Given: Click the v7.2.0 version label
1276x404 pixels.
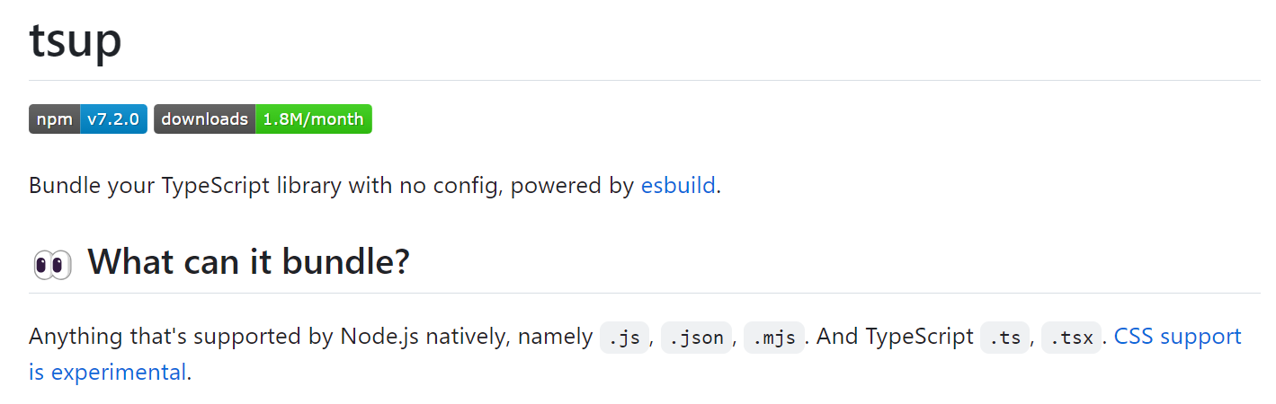Looking at the screenshot, I should point(113,119).
